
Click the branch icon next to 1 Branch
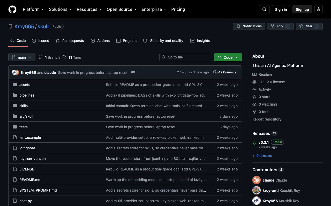pyautogui.click(x=41, y=57)
